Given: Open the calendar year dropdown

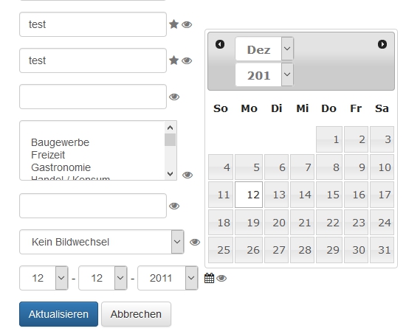Looking at the screenshot, I should 264,74.
